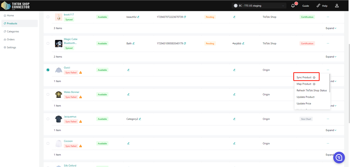
Task: Expand the book117 3 Items list
Action: (x=331, y=28)
